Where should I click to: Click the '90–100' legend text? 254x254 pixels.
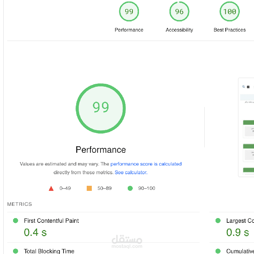click(147, 188)
